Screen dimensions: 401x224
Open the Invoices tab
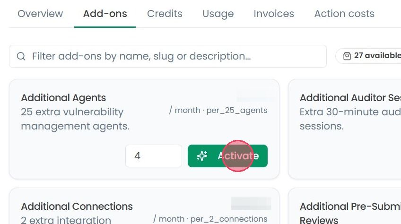(x=274, y=14)
